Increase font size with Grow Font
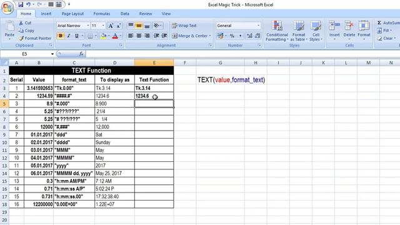Screen dimensions: 400x225 (x=111, y=26)
